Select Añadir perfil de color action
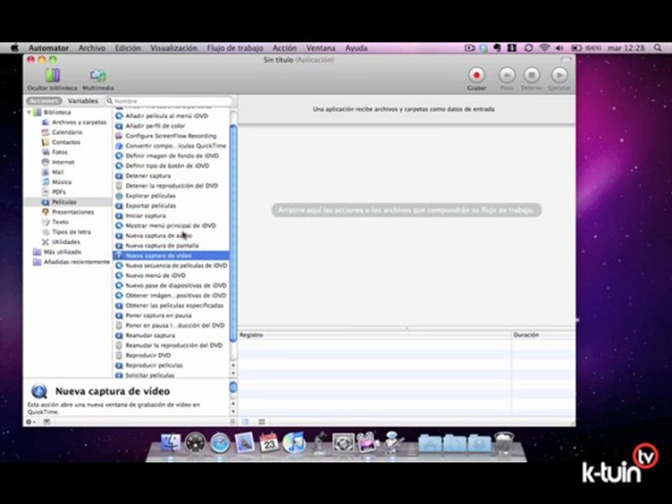Viewport: 672px width, 504px height. [155, 125]
